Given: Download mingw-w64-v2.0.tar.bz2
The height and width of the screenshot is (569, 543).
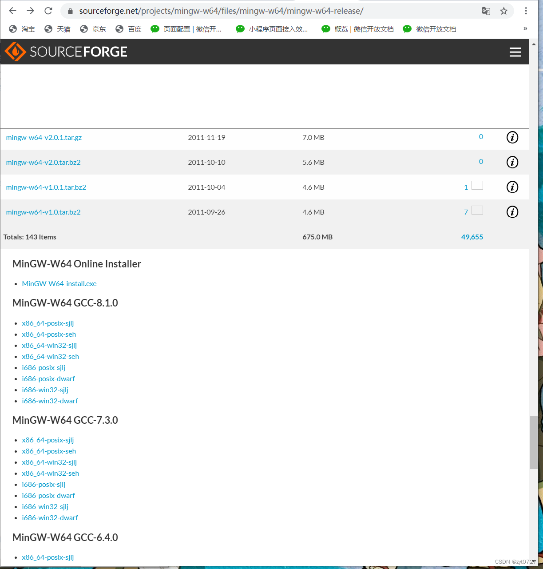Looking at the screenshot, I should pyautogui.click(x=44, y=163).
